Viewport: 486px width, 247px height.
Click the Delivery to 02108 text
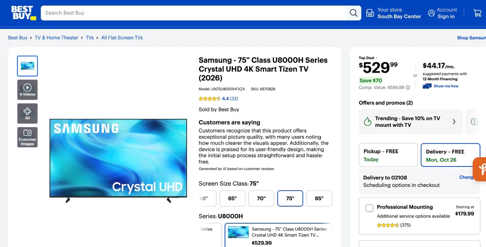coord(385,178)
